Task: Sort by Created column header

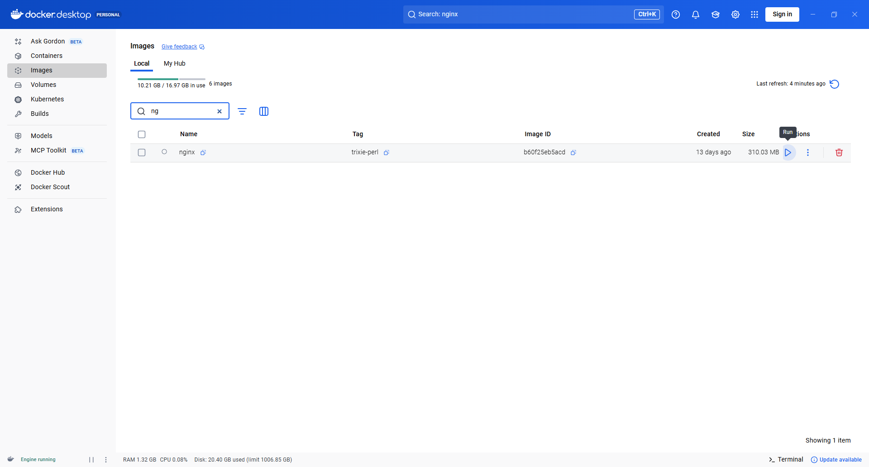Action: (x=708, y=134)
